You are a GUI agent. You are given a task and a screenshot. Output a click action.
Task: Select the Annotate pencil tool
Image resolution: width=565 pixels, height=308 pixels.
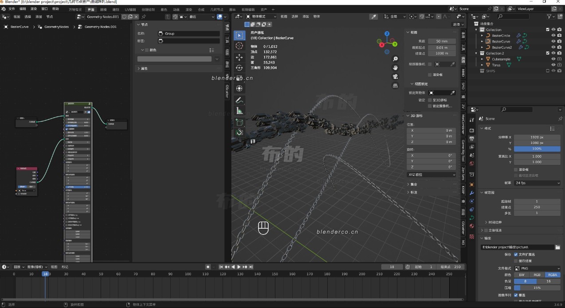click(239, 100)
